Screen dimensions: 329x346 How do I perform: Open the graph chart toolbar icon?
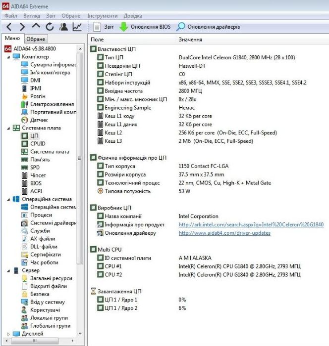[x=77, y=27]
